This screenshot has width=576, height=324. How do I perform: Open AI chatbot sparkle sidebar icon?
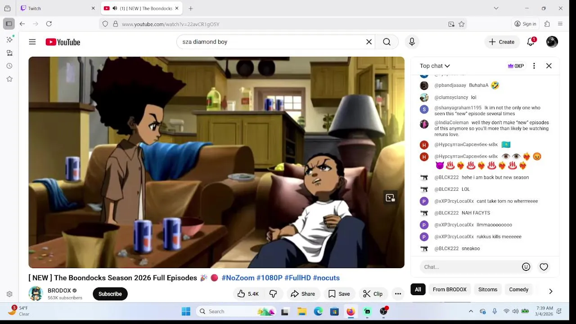click(x=9, y=40)
